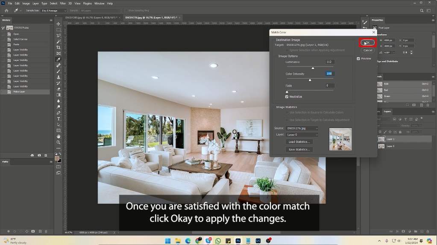Click the Luminance slider handle

(x=313, y=68)
